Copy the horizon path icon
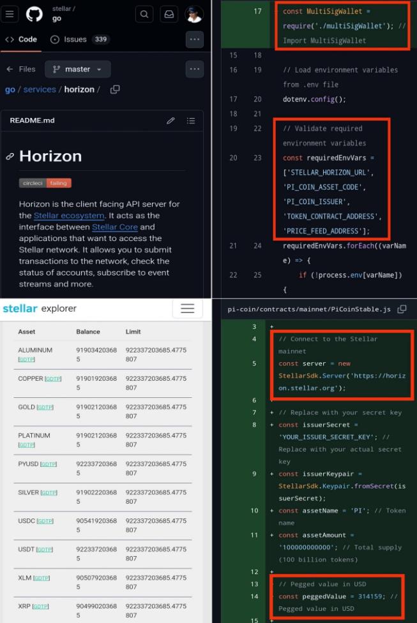 coord(114,89)
